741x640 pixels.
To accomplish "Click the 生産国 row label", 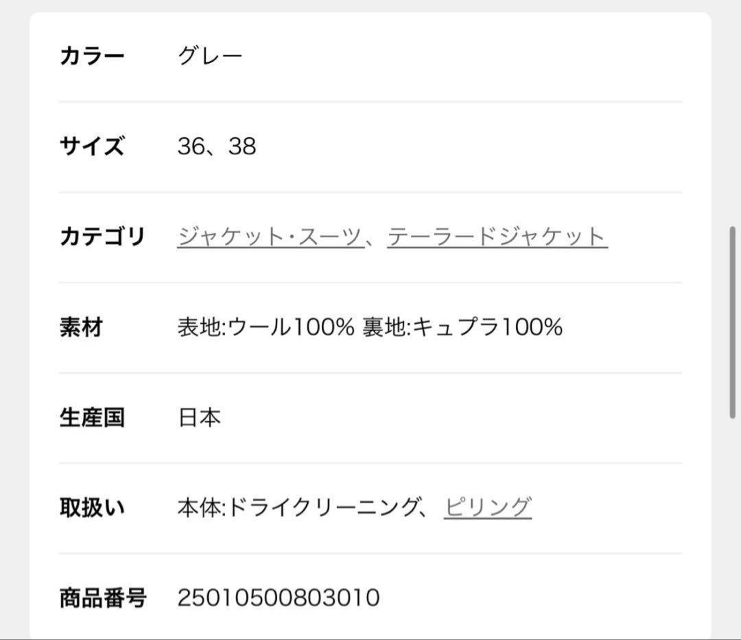I will coord(92,416).
